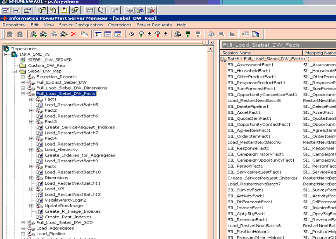Expand the UpdateRowImage batch
Screen dimensions: 336x239
pos(31,206)
